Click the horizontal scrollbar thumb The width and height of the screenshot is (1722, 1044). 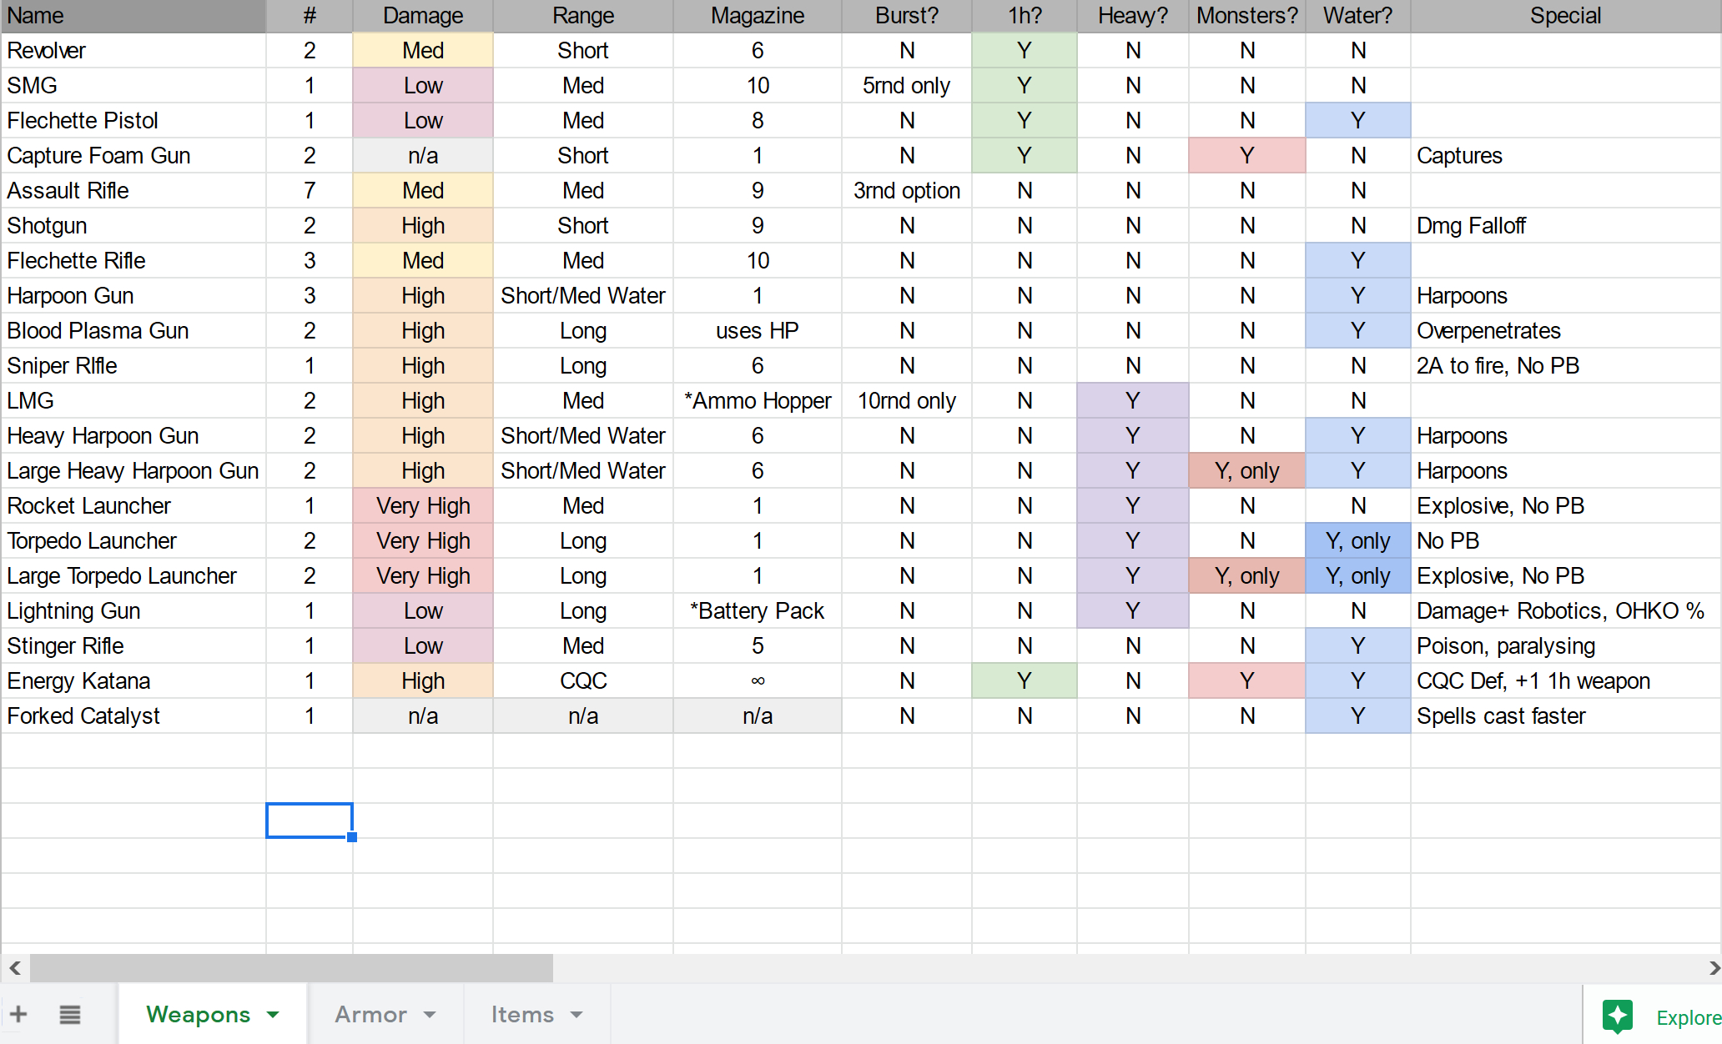tap(291, 968)
